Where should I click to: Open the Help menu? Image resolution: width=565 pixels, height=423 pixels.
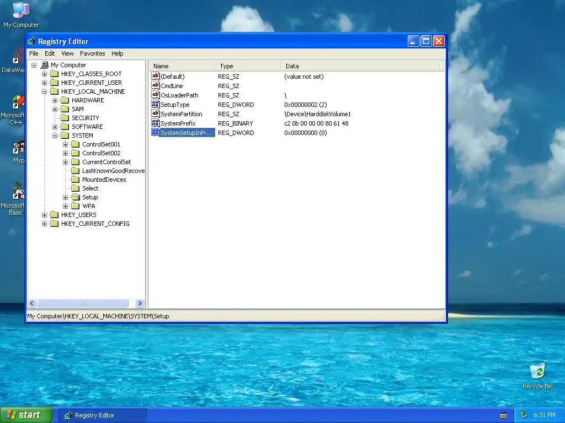pyautogui.click(x=117, y=53)
